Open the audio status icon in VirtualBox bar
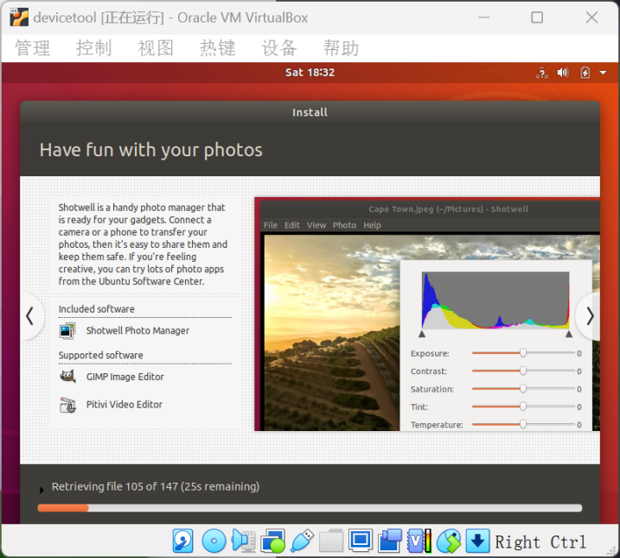Image resolution: width=620 pixels, height=558 pixels. [243, 541]
